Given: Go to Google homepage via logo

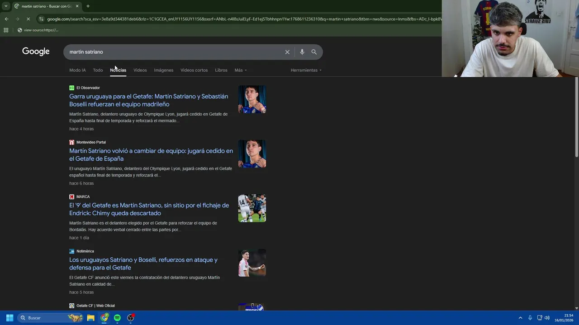Looking at the screenshot, I should (x=36, y=51).
